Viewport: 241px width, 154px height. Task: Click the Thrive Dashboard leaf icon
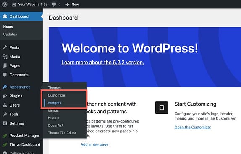coord(5,145)
